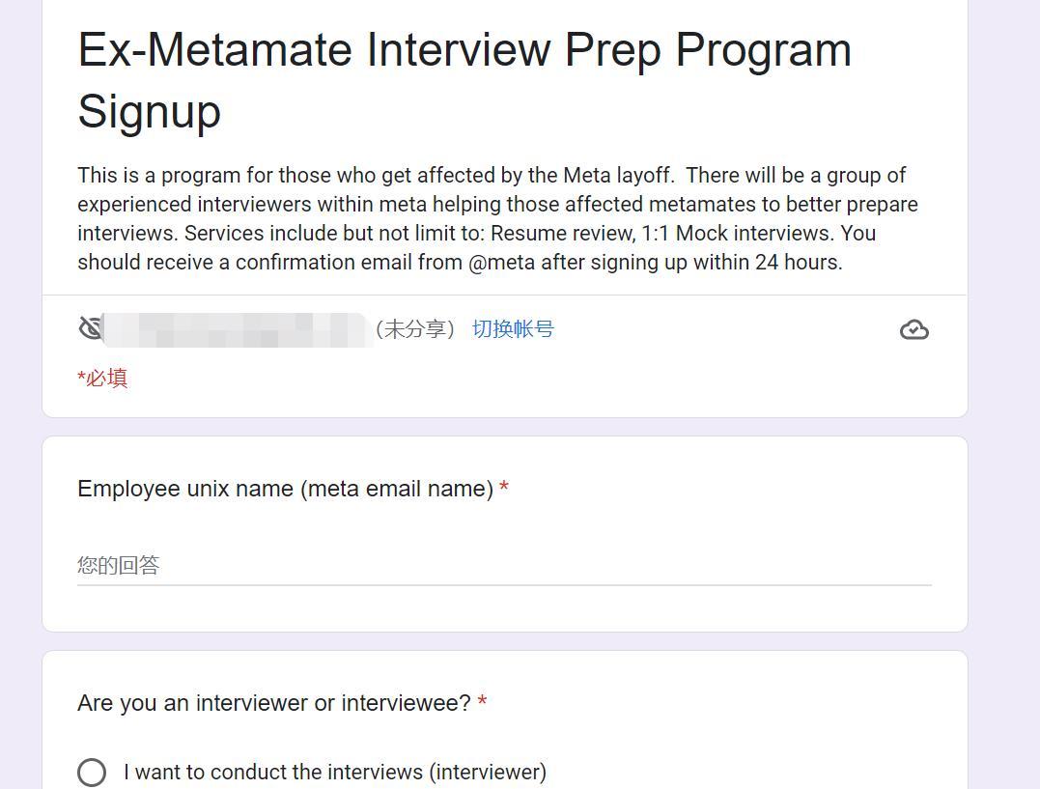This screenshot has height=789, width=1040.
Task: Click the "@meta" text in the description
Action: (501, 262)
